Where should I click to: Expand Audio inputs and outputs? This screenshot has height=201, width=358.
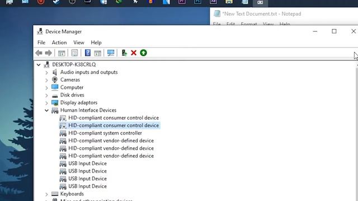46,73
